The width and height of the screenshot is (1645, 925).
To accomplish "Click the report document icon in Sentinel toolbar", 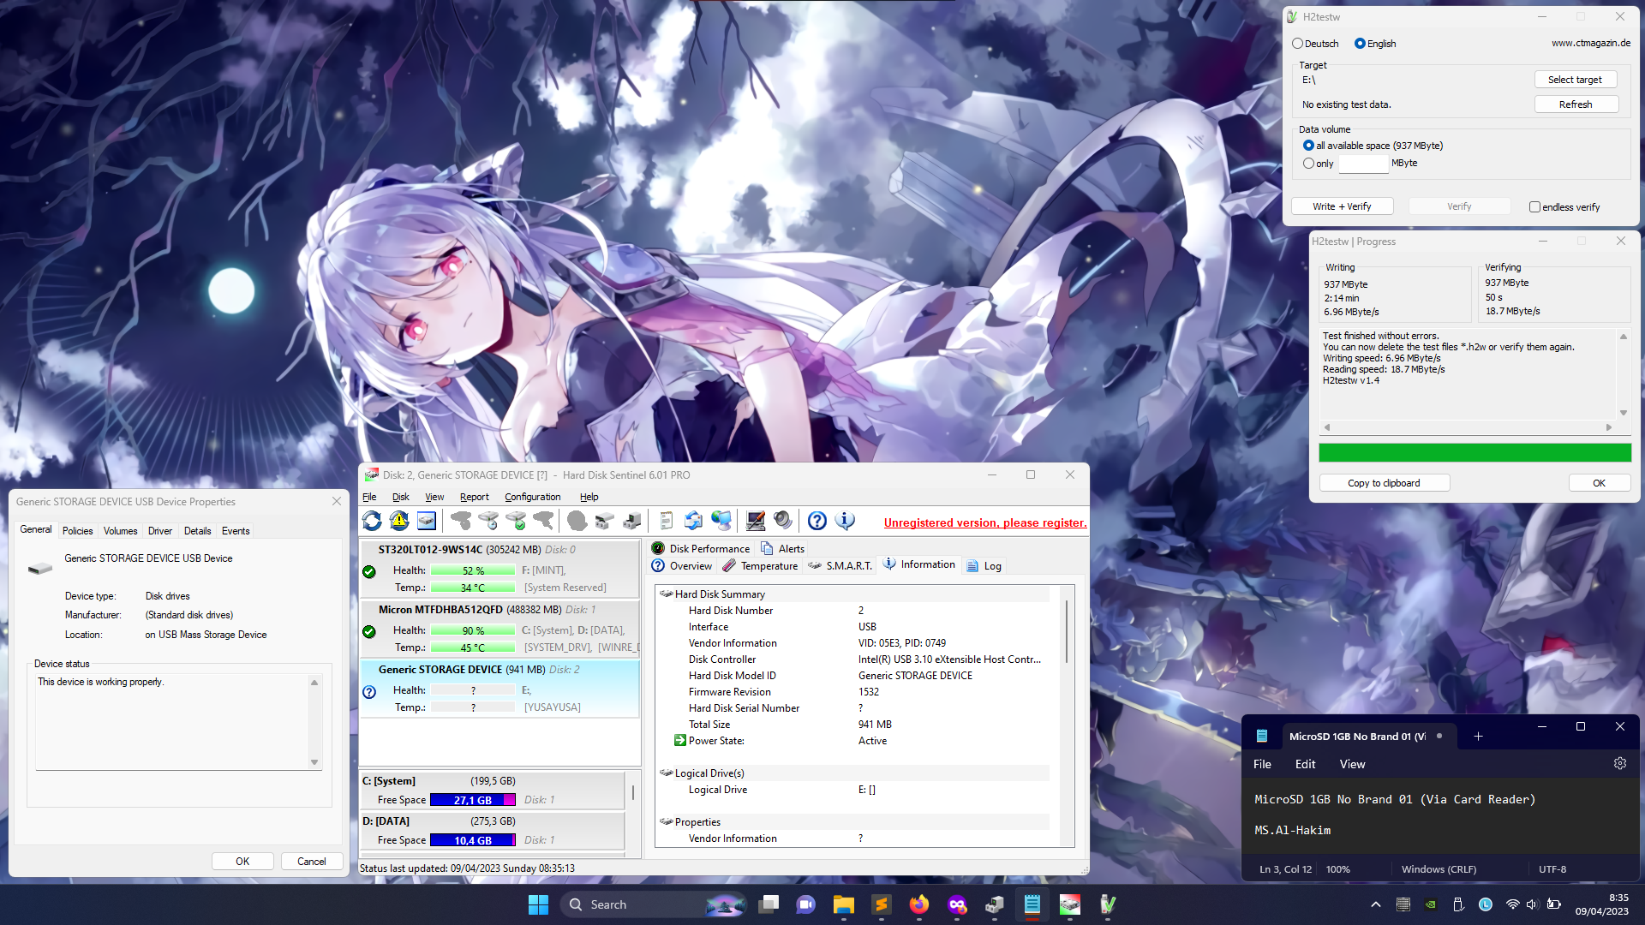I will (667, 521).
